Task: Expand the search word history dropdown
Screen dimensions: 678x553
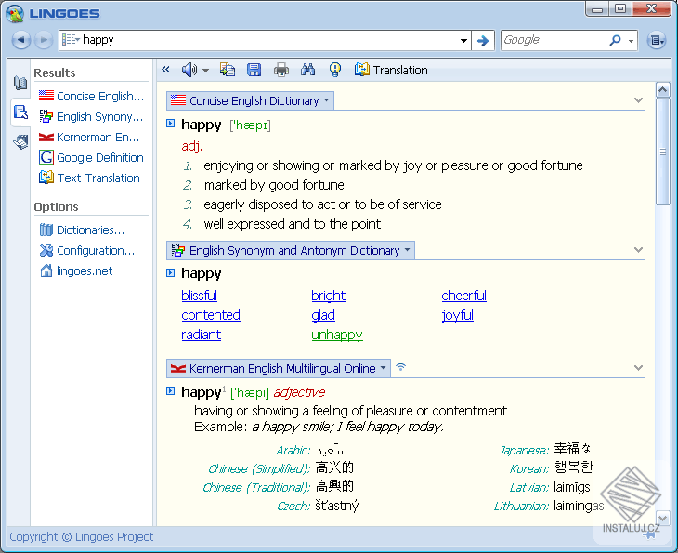Action: 464,40
